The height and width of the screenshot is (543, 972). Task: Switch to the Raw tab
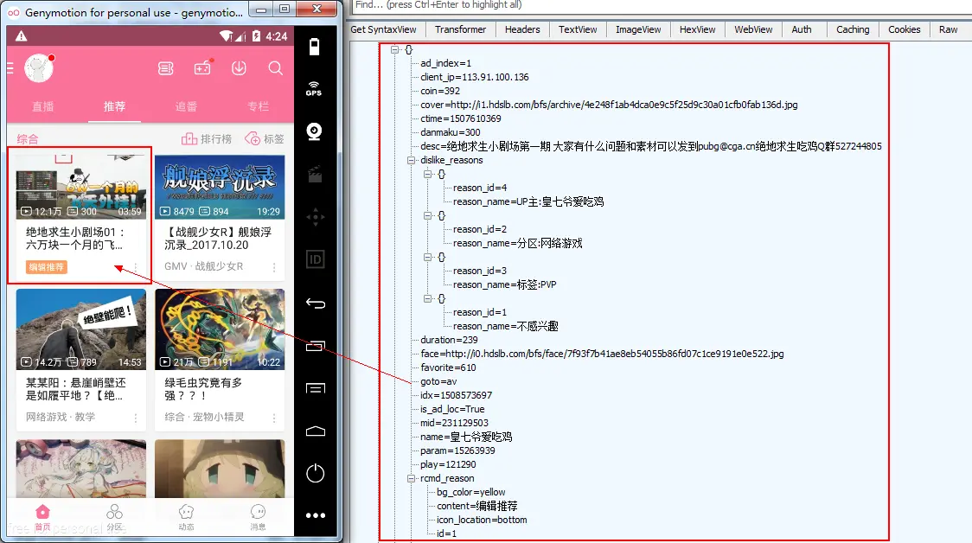point(948,29)
